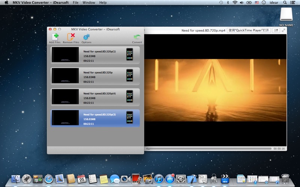Click fullscreen arrows icon in preview window
Viewport: 300px width, 187px height.
[283, 30]
